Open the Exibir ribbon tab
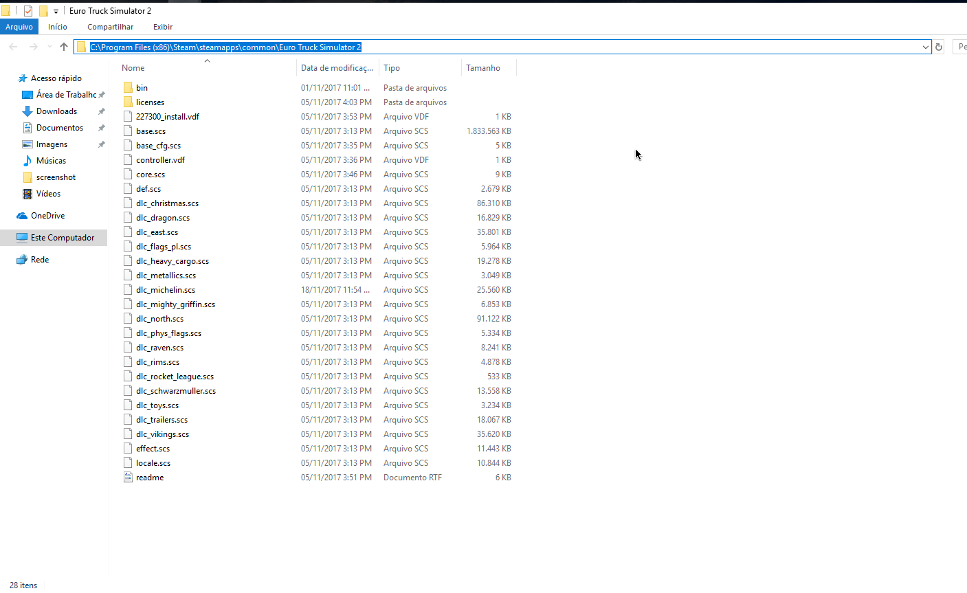 point(163,27)
